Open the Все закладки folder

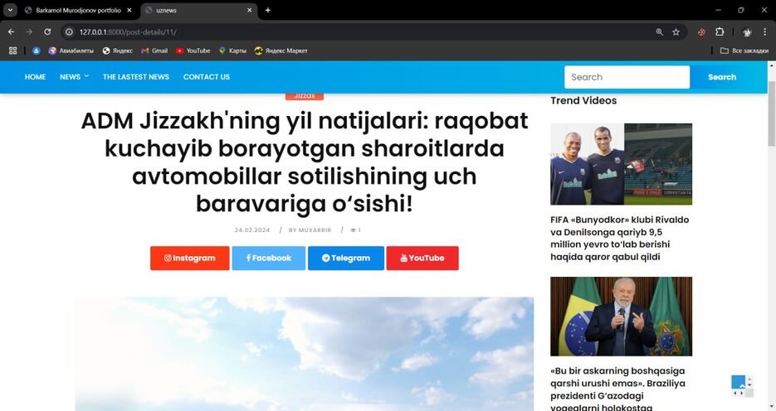(744, 51)
